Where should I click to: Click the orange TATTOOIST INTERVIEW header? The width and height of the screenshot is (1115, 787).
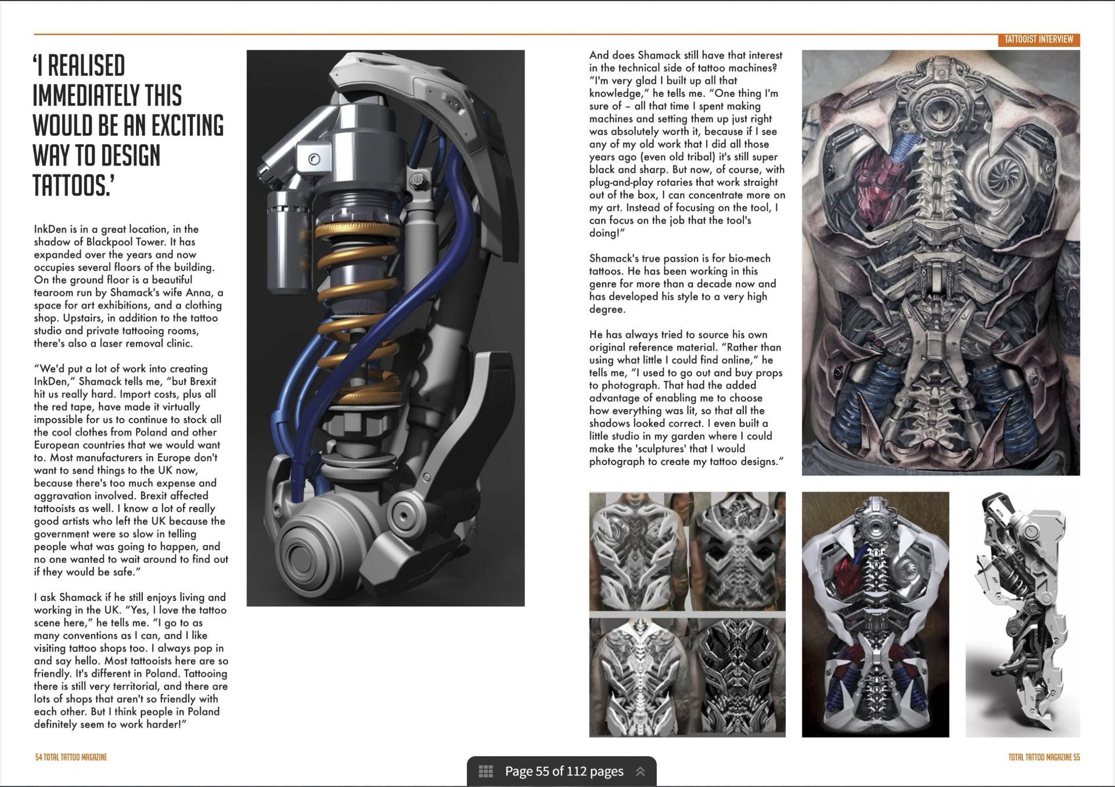point(1039,40)
